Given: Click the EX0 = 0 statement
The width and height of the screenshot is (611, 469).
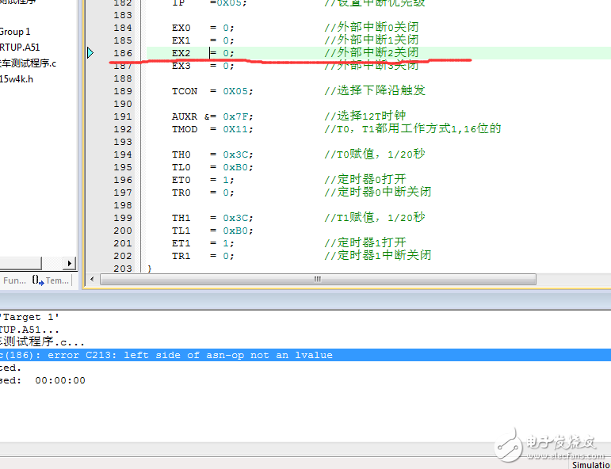Looking at the screenshot, I should [x=204, y=28].
